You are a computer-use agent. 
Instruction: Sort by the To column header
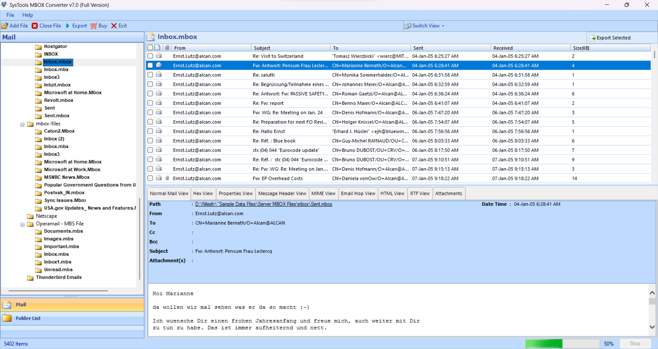pos(370,48)
